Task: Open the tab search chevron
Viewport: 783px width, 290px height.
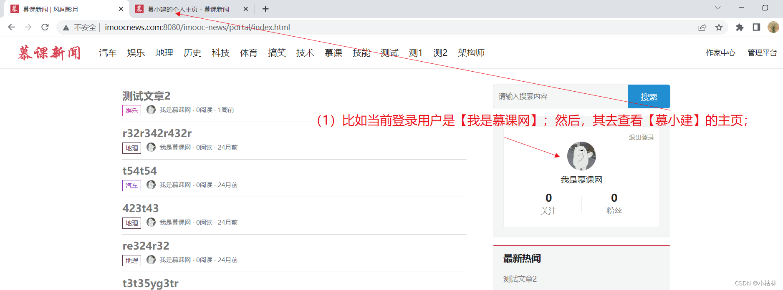Action: 717,8
